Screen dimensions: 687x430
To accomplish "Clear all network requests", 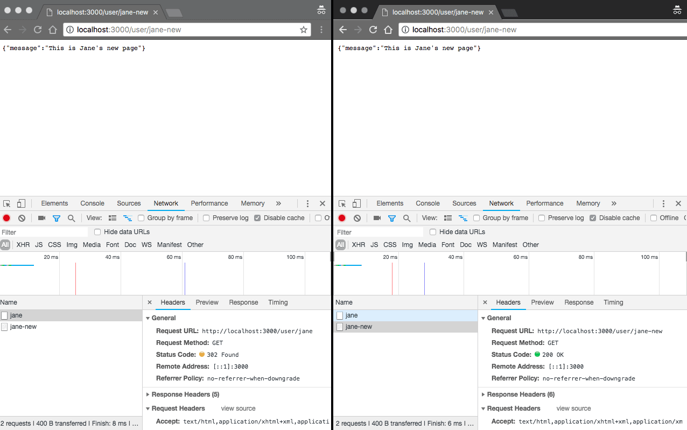I will (x=21, y=217).
